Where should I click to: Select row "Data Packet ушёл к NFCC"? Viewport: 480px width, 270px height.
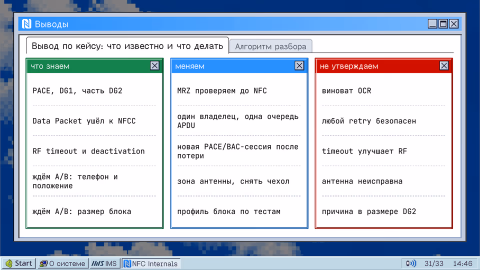(x=94, y=121)
